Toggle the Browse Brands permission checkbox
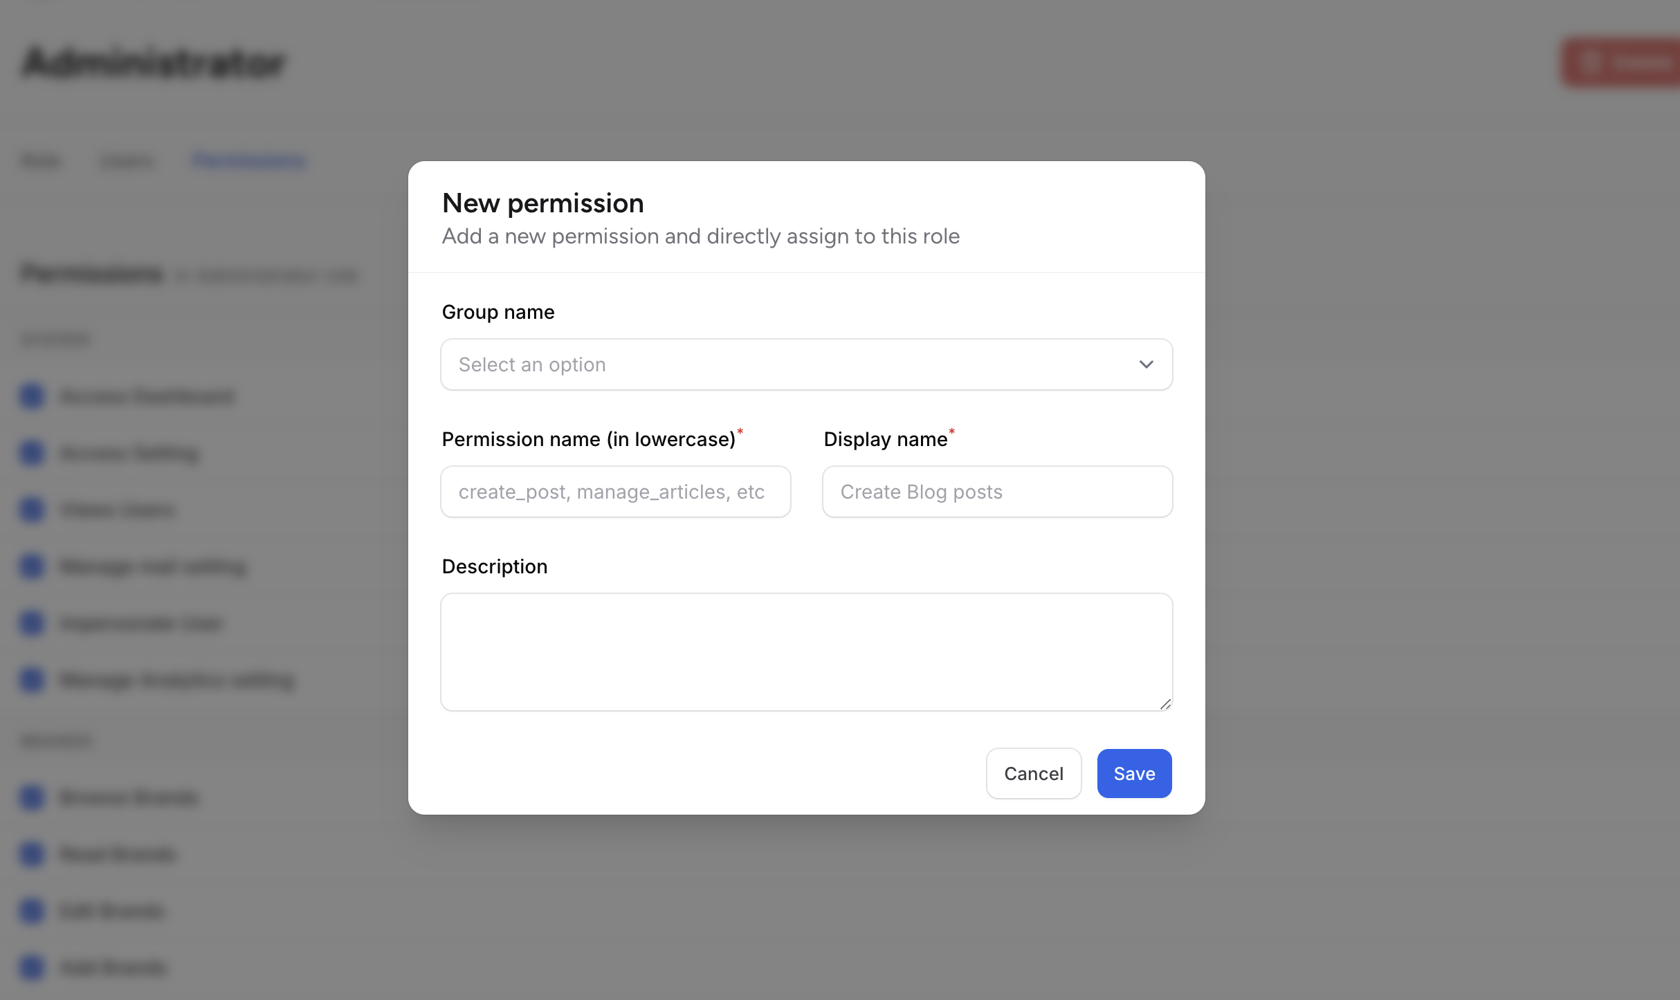 (33, 797)
